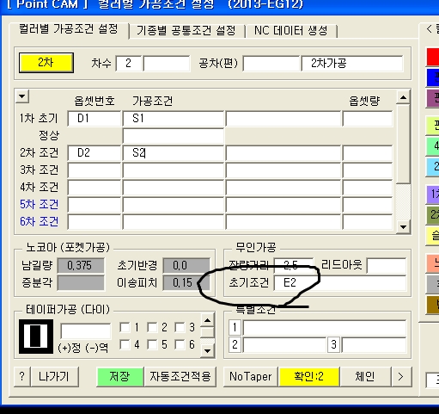Click special condition number 1 button
Viewport: 439px width, 414px height.
[235, 327]
